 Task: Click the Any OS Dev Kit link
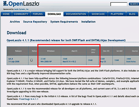point(103,62)
